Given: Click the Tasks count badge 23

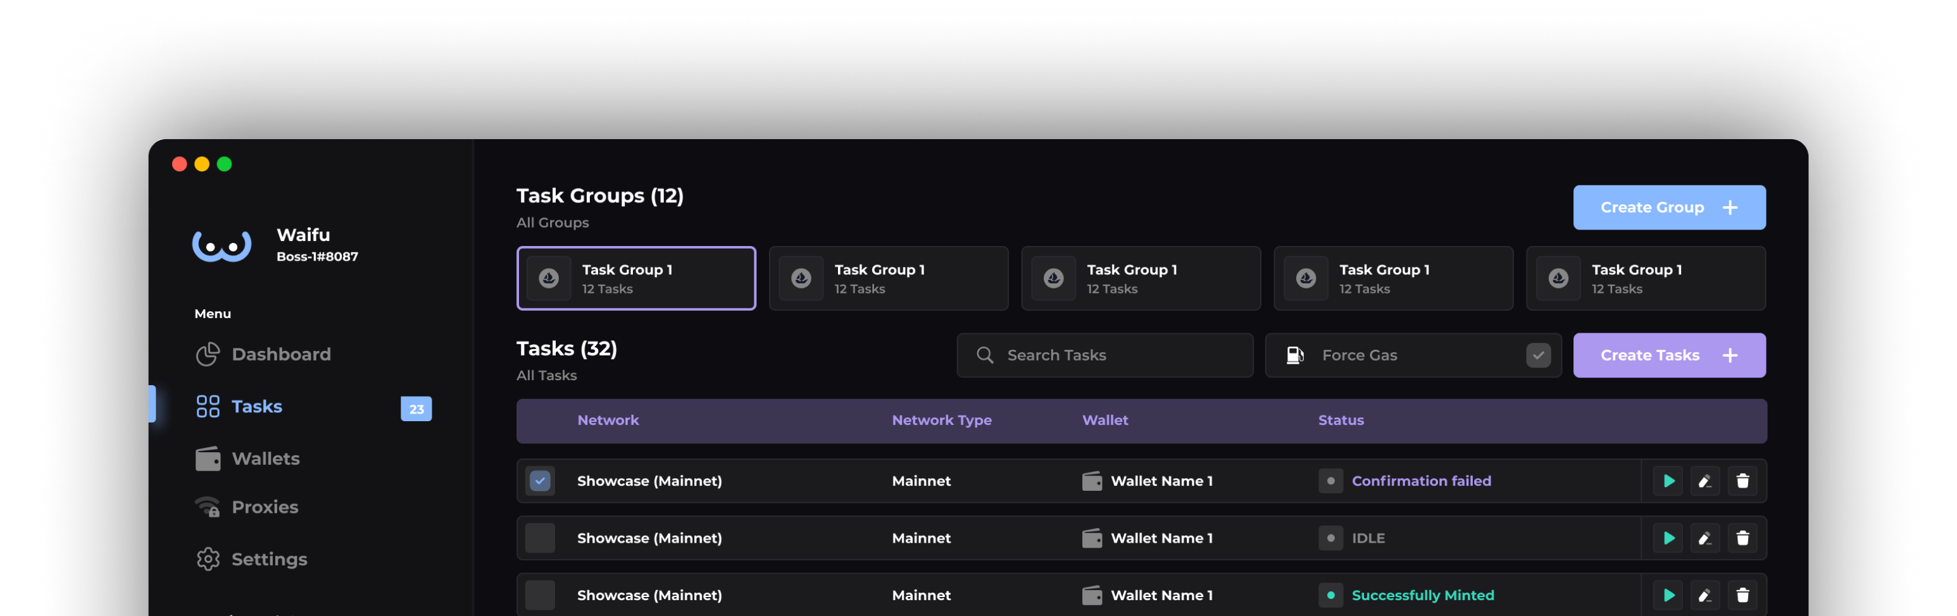Looking at the screenshot, I should (416, 409).
